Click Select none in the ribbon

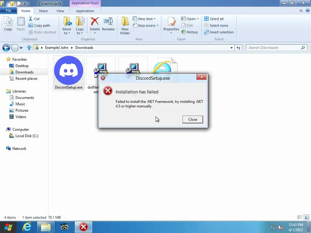(216, 25)
